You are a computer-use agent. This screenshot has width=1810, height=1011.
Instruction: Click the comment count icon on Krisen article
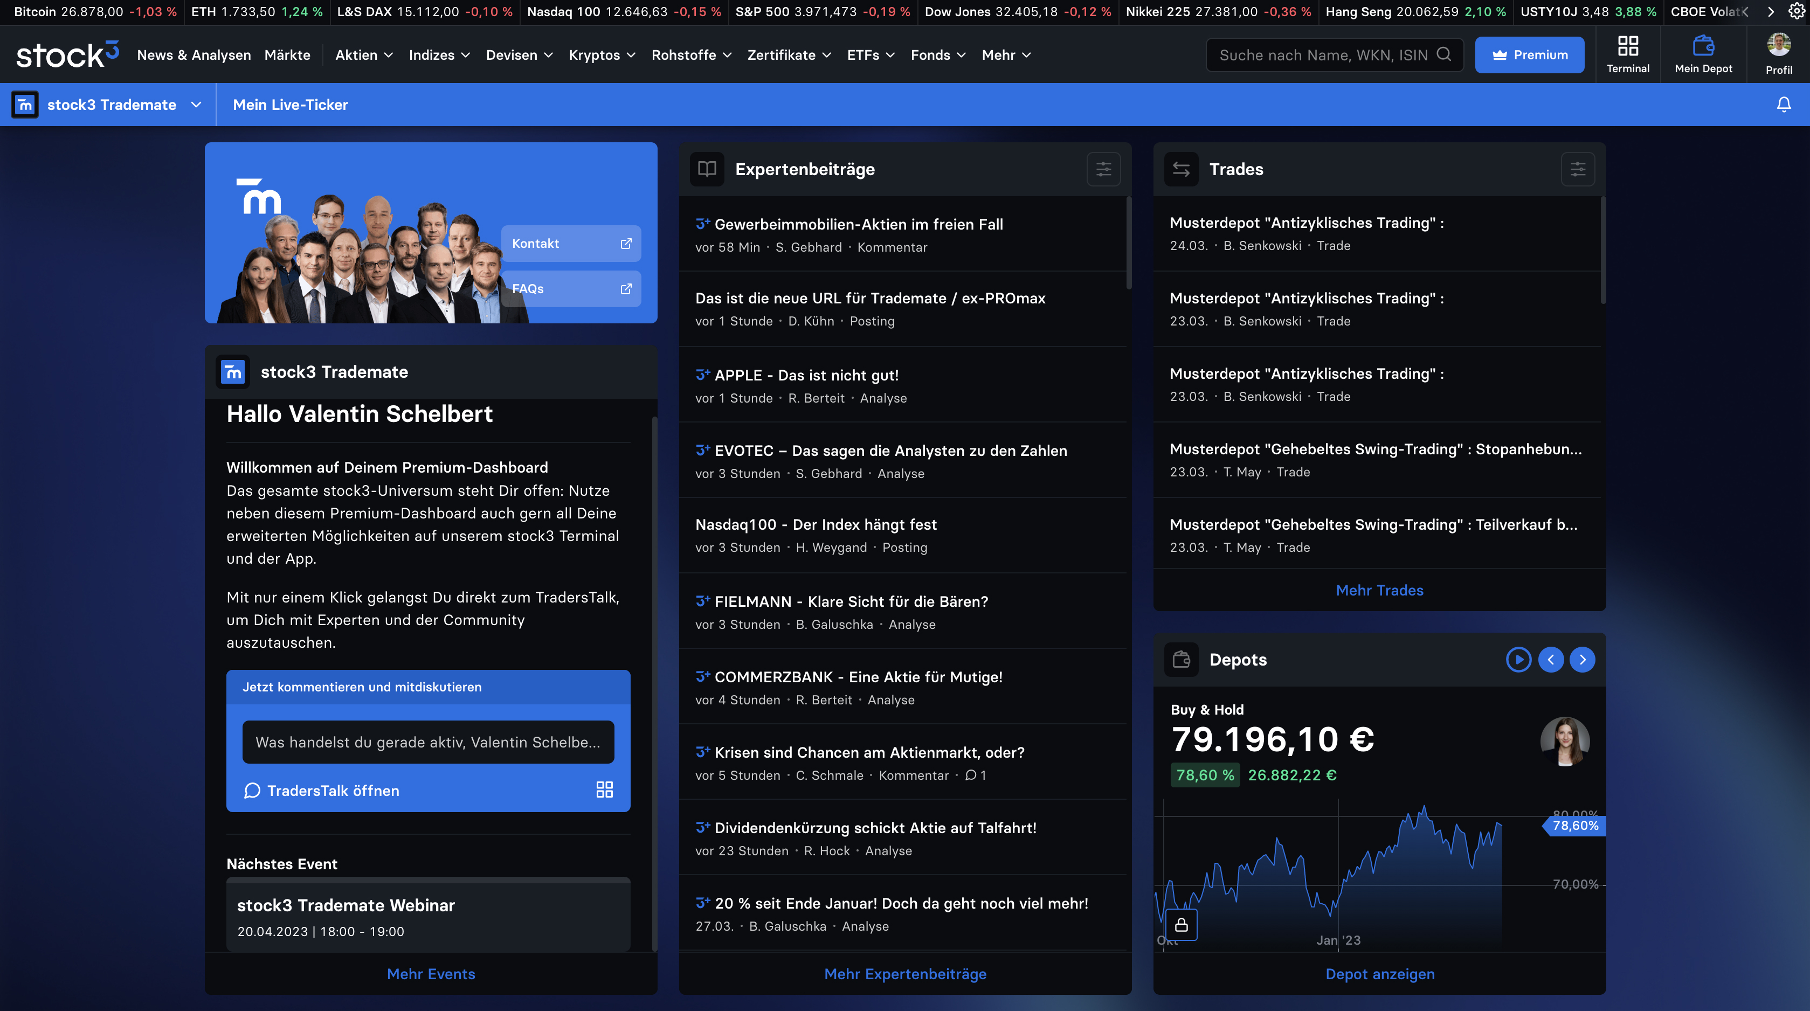[970, 775]
